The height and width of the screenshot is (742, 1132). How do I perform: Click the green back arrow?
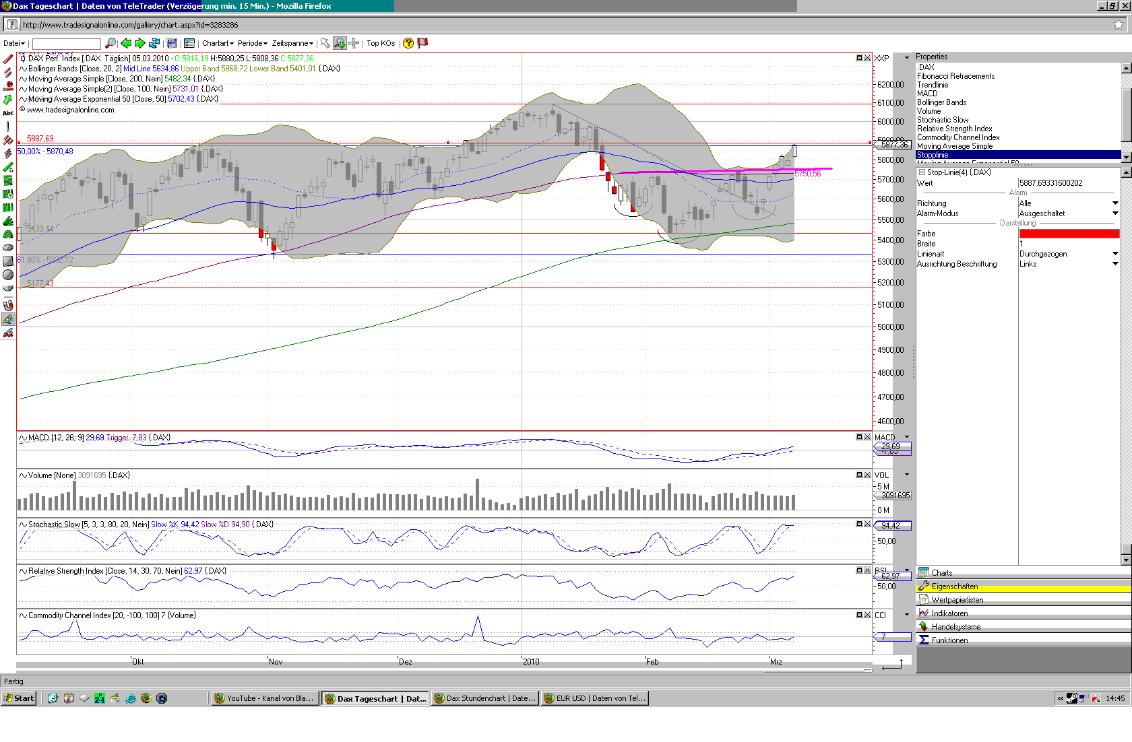click(x=126, y=43)
